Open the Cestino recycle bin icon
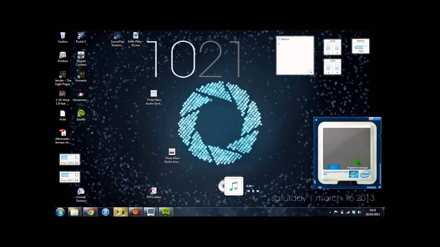 63,37
